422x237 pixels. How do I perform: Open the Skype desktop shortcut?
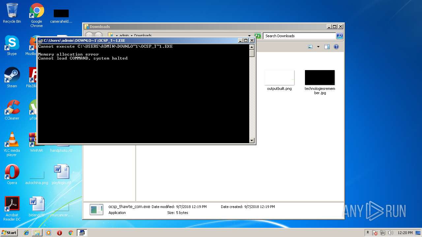click(x=12, y=45)
